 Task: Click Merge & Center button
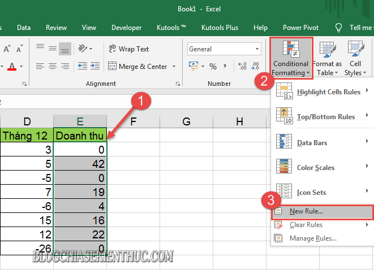[x=137, y=67]
